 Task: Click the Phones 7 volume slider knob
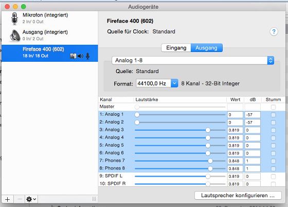[210, 161]
